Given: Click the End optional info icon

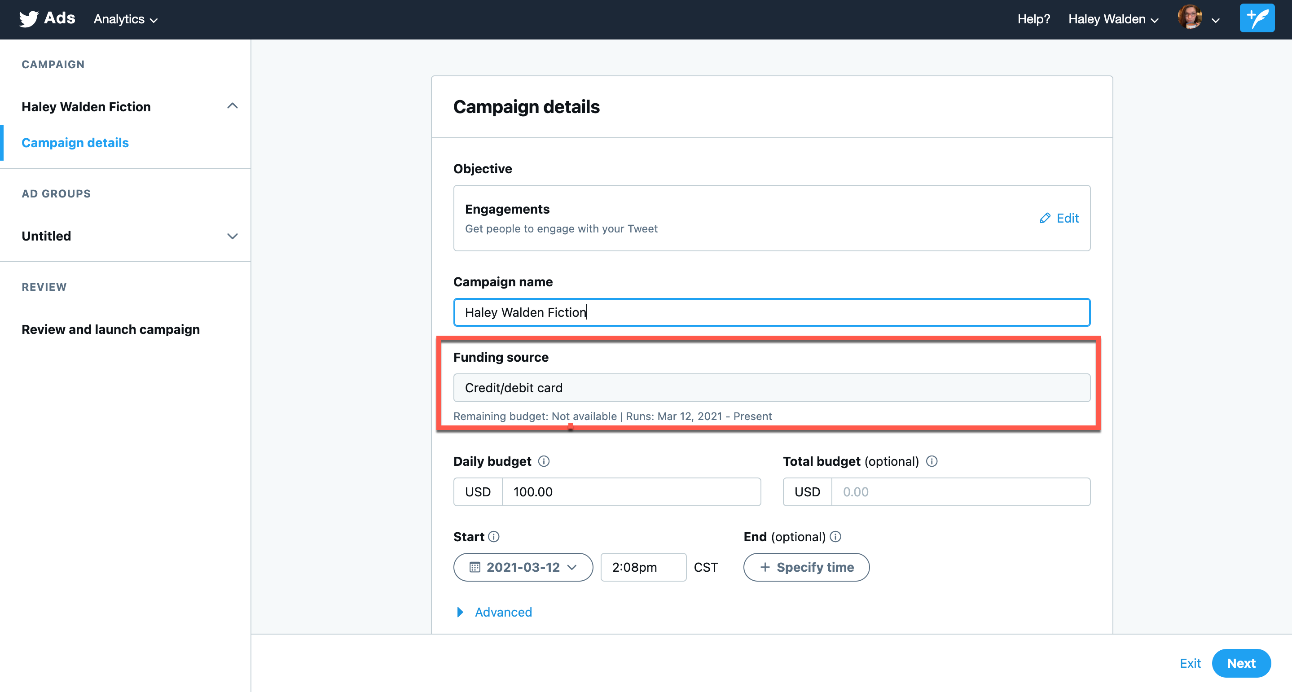Looking at the screenshot, I should [835, 537].
